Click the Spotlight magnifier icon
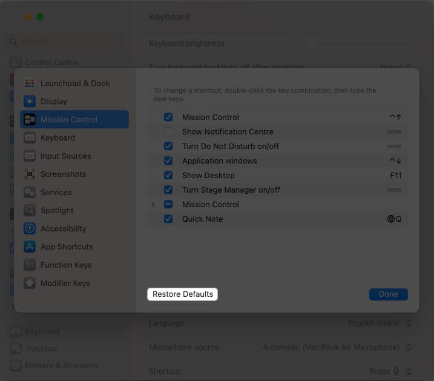434x381 pixels. [x=30, y=210]
